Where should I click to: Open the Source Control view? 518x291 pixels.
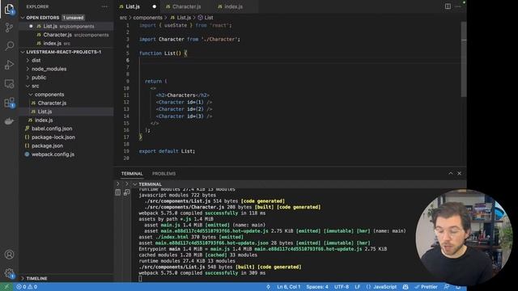tap(9, 27)
